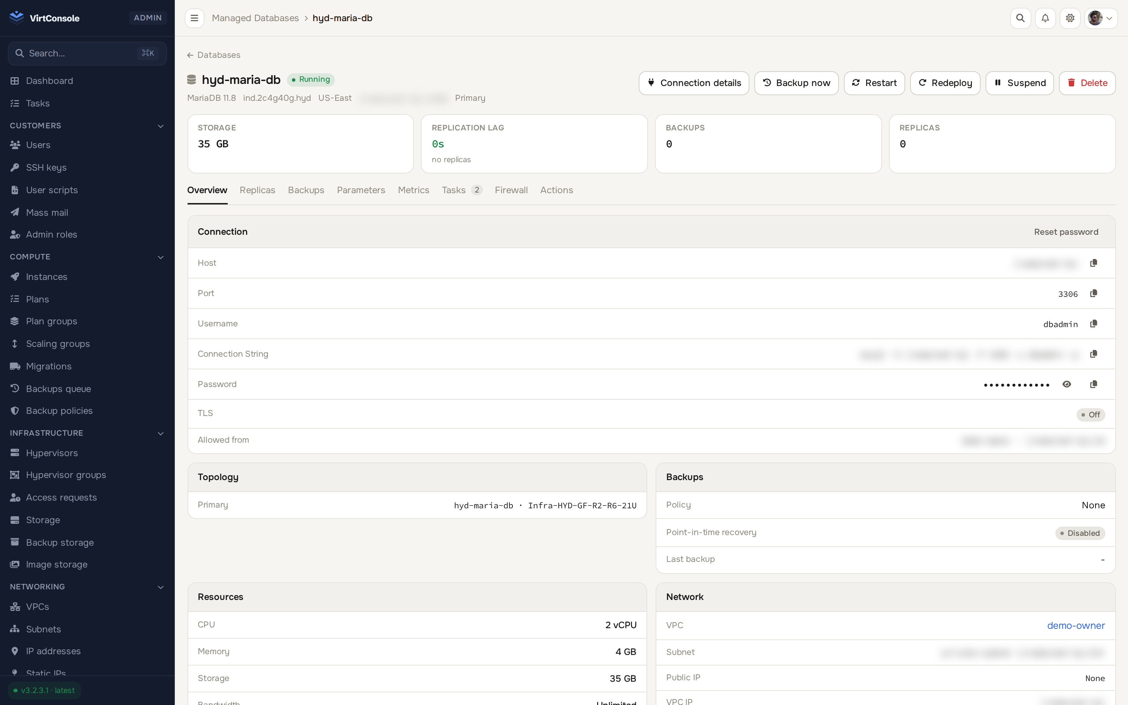Click the Connection details button
The width and height of the screenshot is (1128, 705).
[694, 83]
